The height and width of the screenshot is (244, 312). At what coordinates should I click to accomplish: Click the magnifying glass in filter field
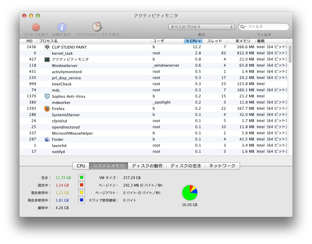[243, 27]
